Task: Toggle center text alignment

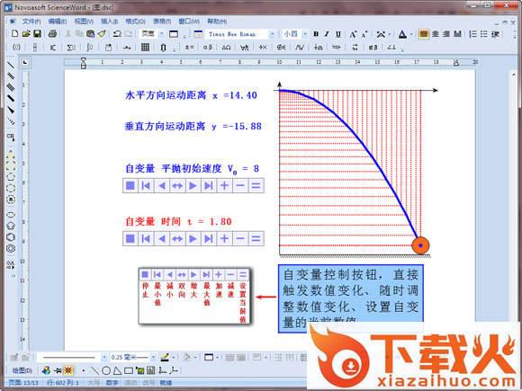Action: click(435, 34)
